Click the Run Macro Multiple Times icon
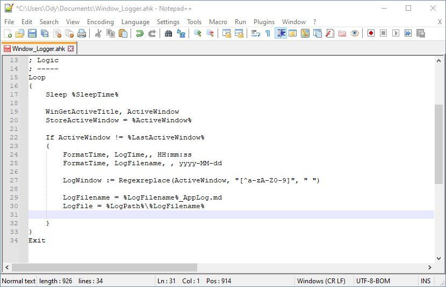 (x=408, y=33)
